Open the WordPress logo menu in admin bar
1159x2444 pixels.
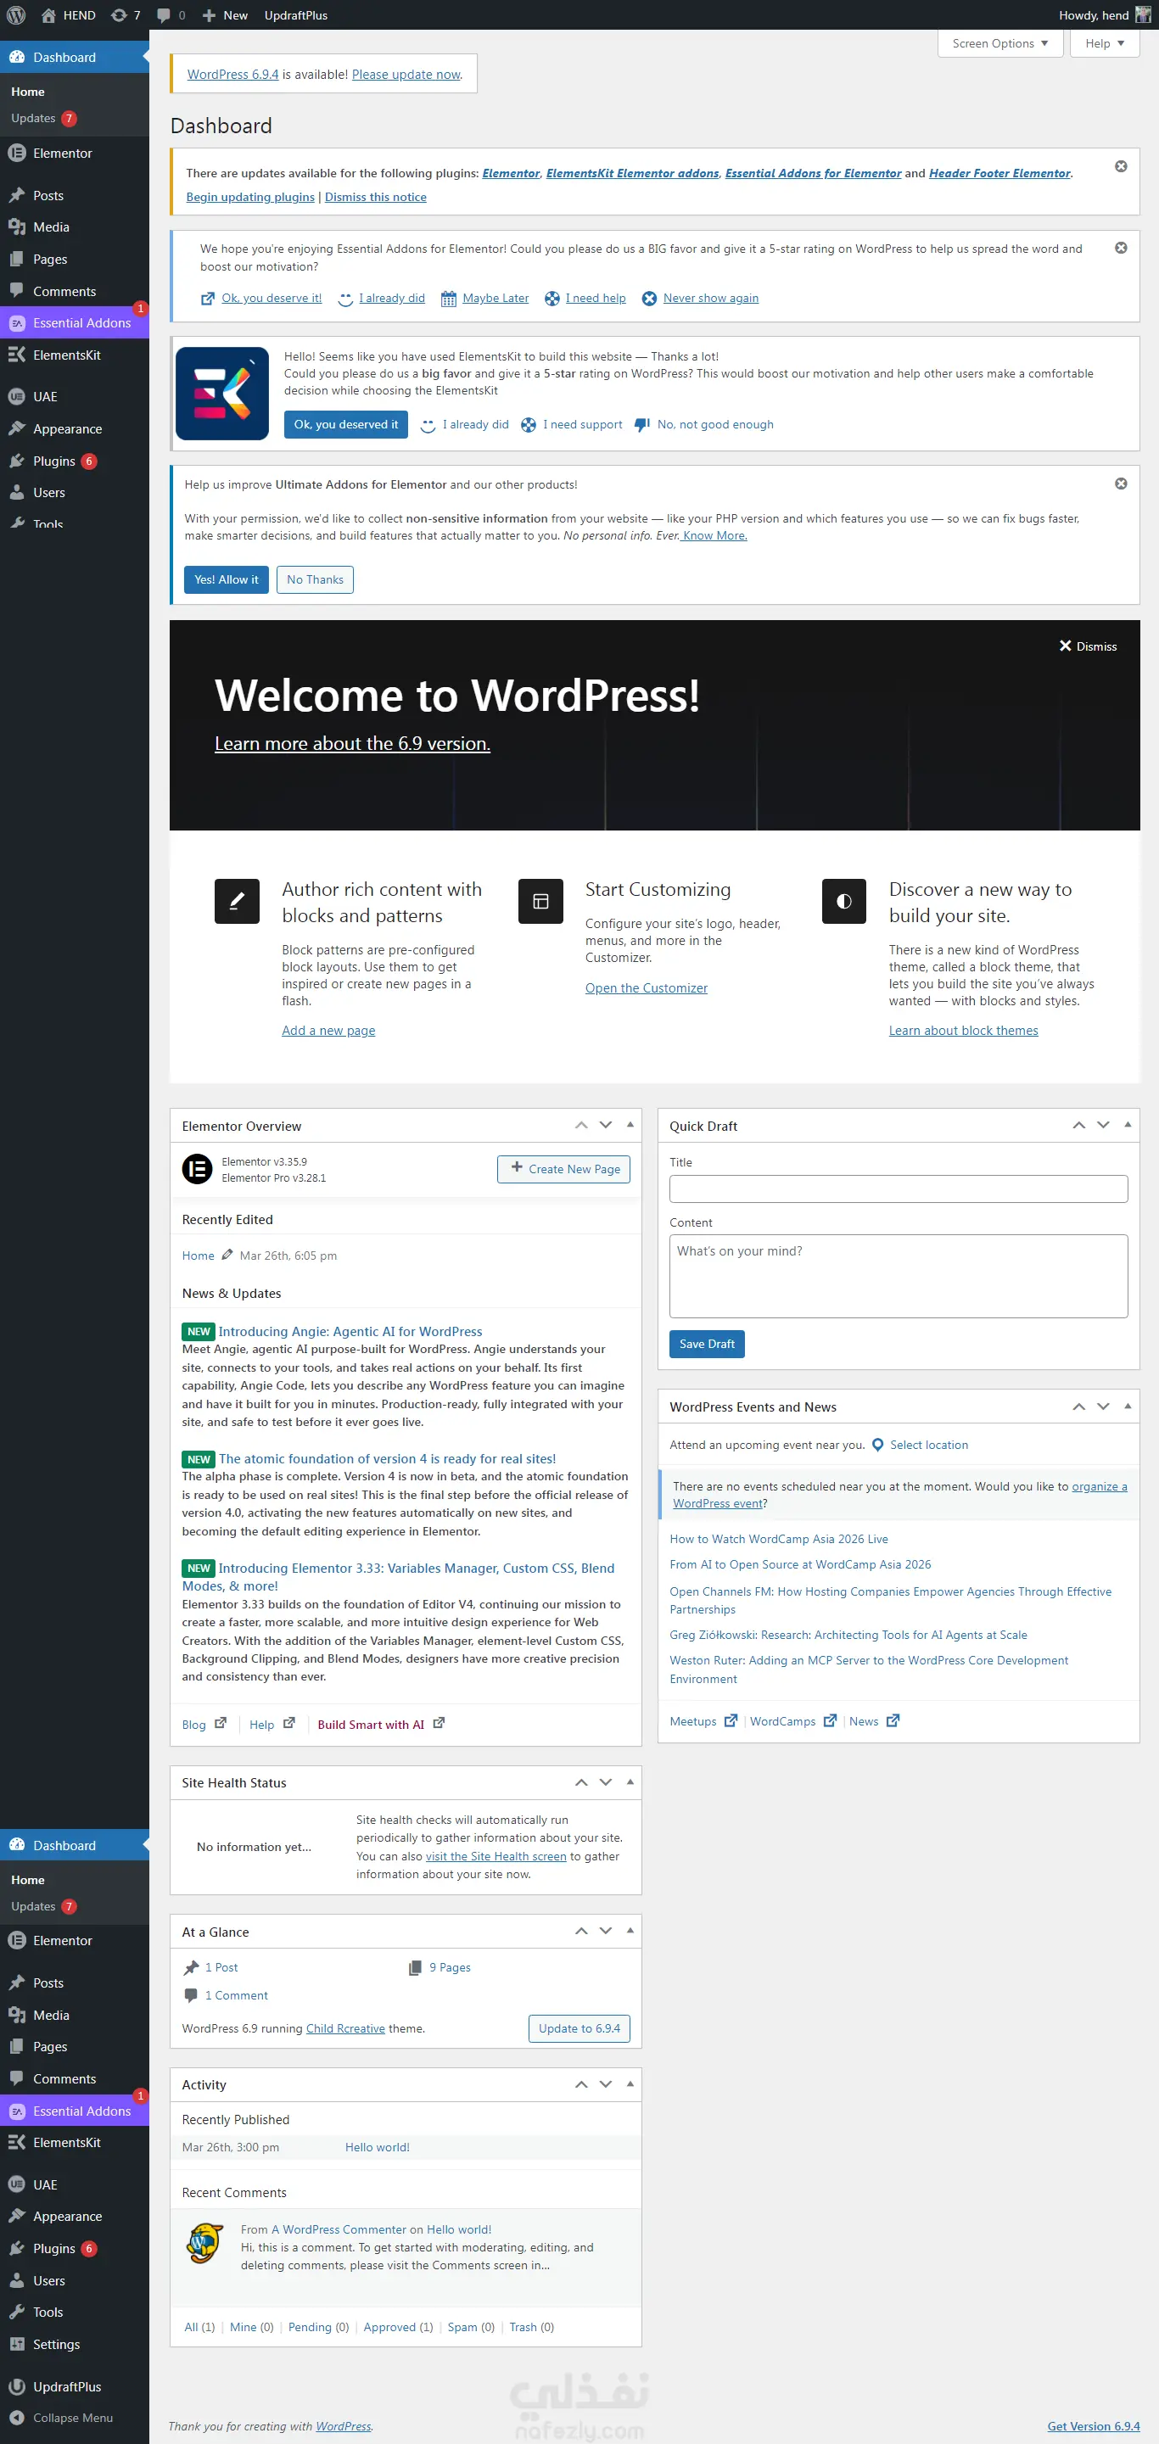16,15
